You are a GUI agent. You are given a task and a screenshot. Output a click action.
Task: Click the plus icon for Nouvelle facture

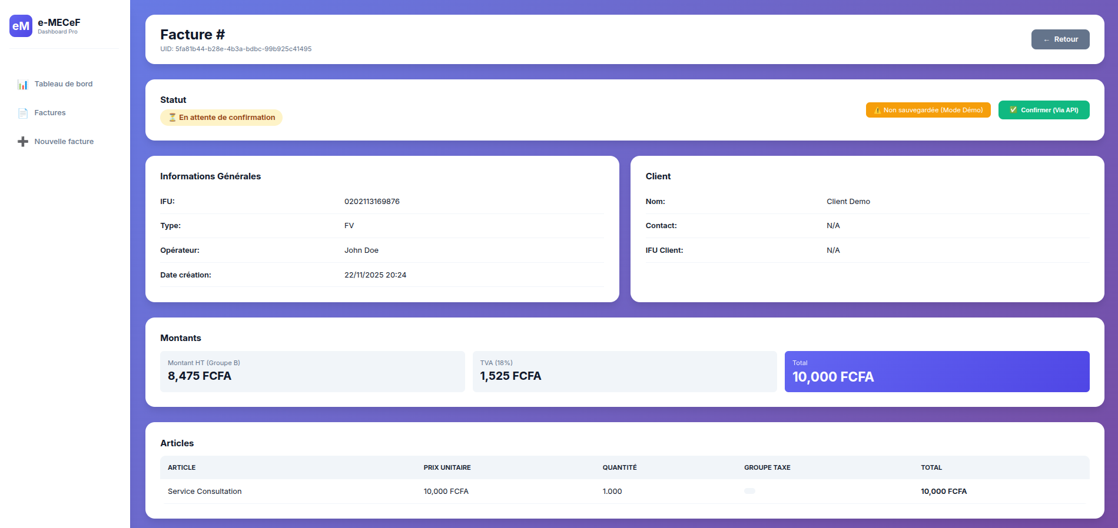(23, 142)
